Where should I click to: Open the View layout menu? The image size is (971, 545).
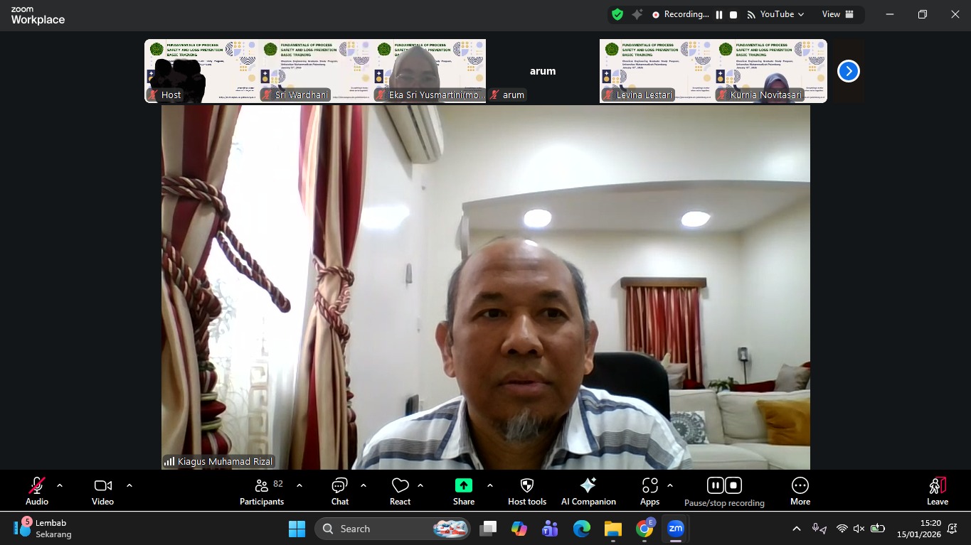tap(837, 14)
